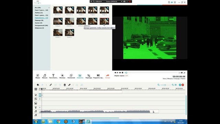Image resolution: width=220 pixels, height=124 pixels.
Task: Click the overlay track icon
Action: [36, 99]
